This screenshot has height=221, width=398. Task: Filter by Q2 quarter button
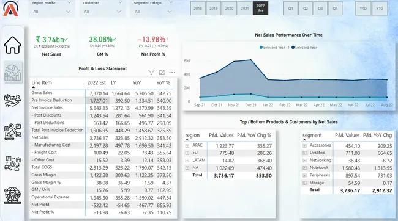click(x=306, y=9)
